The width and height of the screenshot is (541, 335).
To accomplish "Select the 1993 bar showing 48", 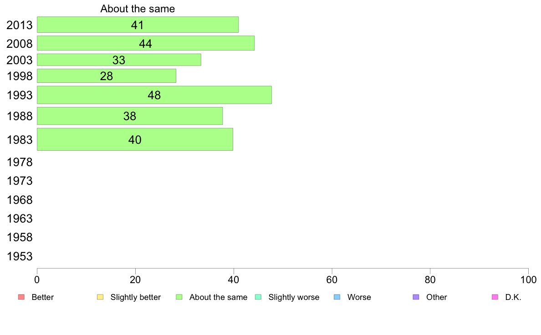I will [x=154, y=95].
